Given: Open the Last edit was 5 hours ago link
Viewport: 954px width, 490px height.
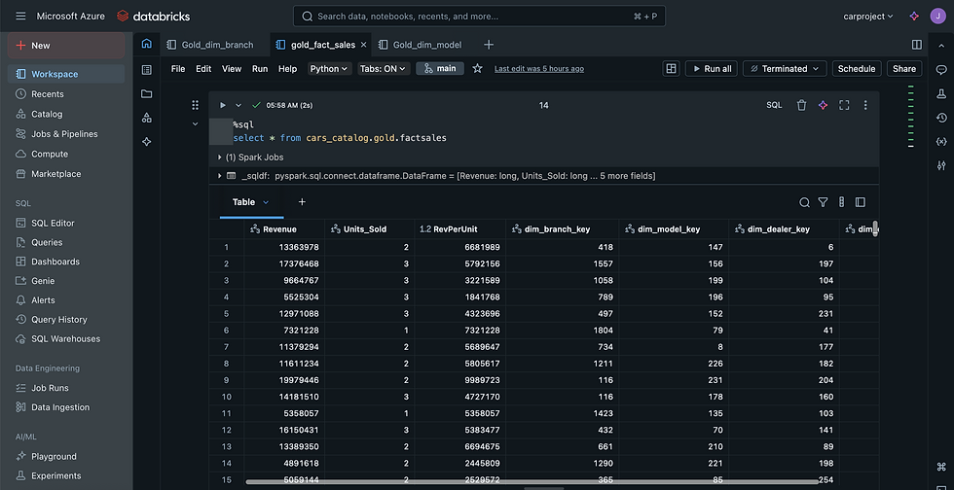Looking at the screenshot, I should [x=538, y=69].
